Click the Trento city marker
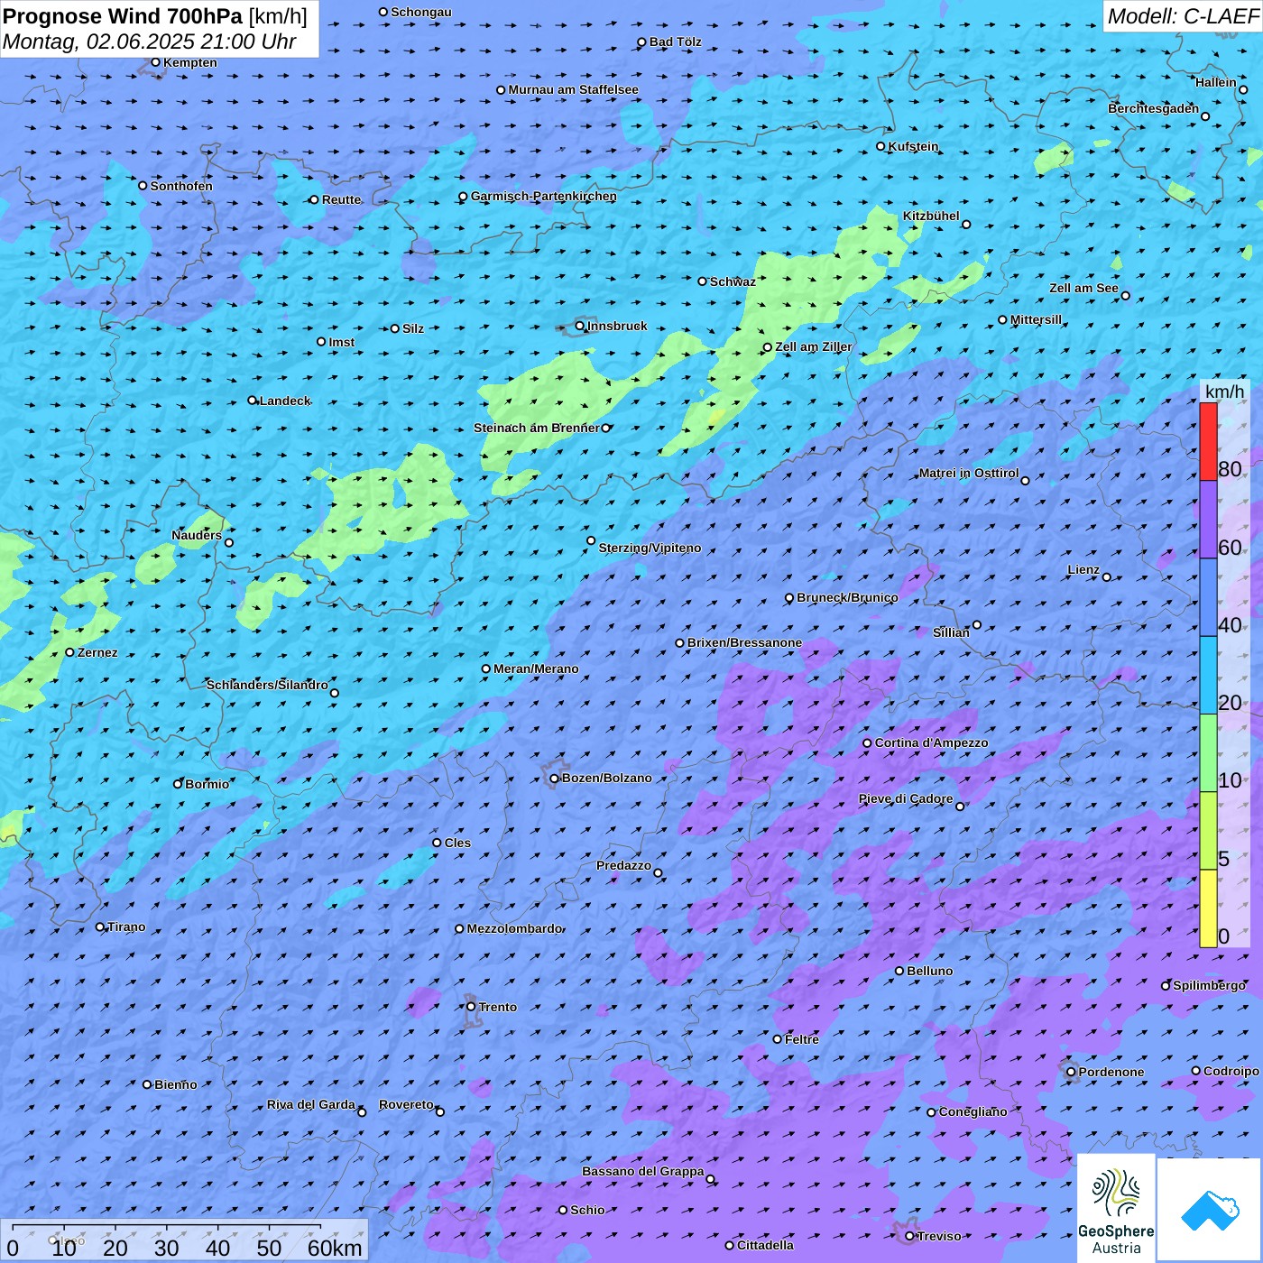1263x1263 pixels. [471, 1007]
